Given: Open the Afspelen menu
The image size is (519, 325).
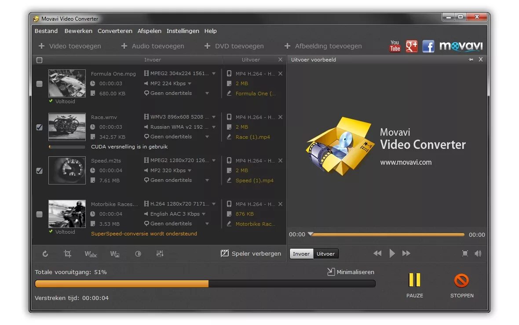Looking at the screenshot, I should coord(149,31).
